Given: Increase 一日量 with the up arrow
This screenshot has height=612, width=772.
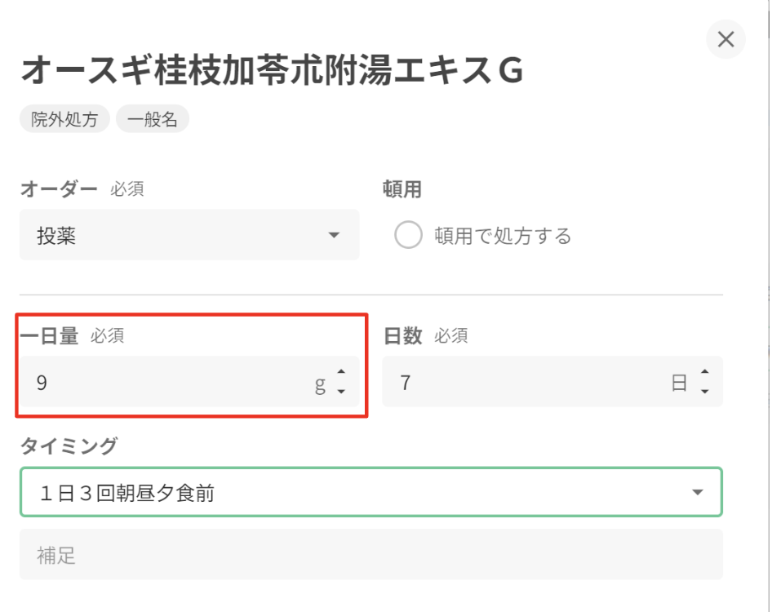Looking at the screenshot, I should click(341, 375).
